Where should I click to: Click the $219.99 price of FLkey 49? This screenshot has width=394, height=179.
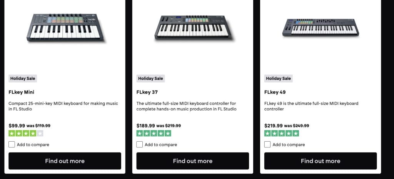coord(274,125)
